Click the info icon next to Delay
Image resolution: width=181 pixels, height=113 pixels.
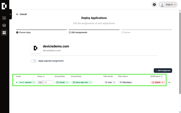pos(44,77)
